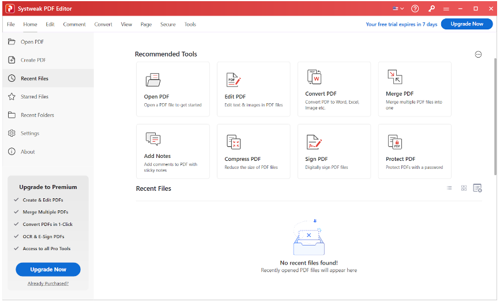Click the Already Purchased? link
Image resolution: width=500 pixels, height=302 pixels.
pyautogui.click(x=48, y=284)
